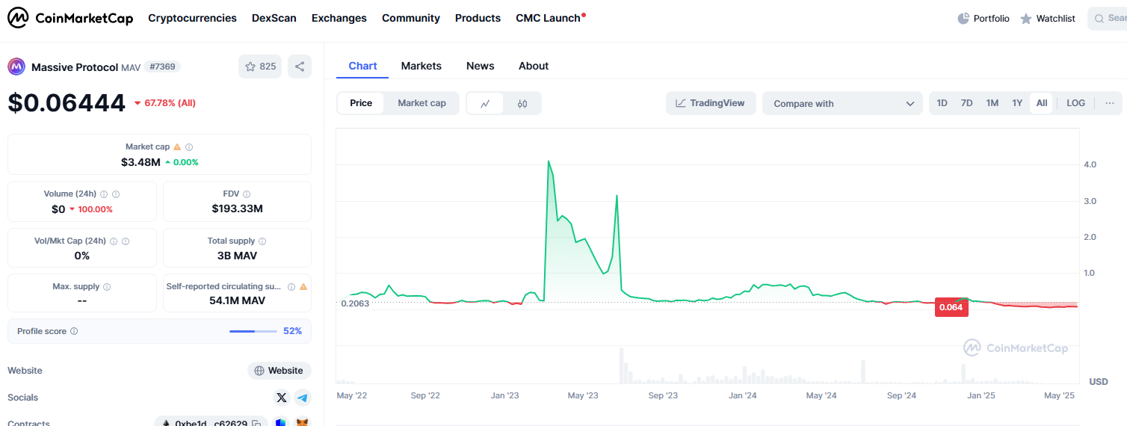Open DexScan navigation menu
Screen dimensions: 1127x426
274,18
